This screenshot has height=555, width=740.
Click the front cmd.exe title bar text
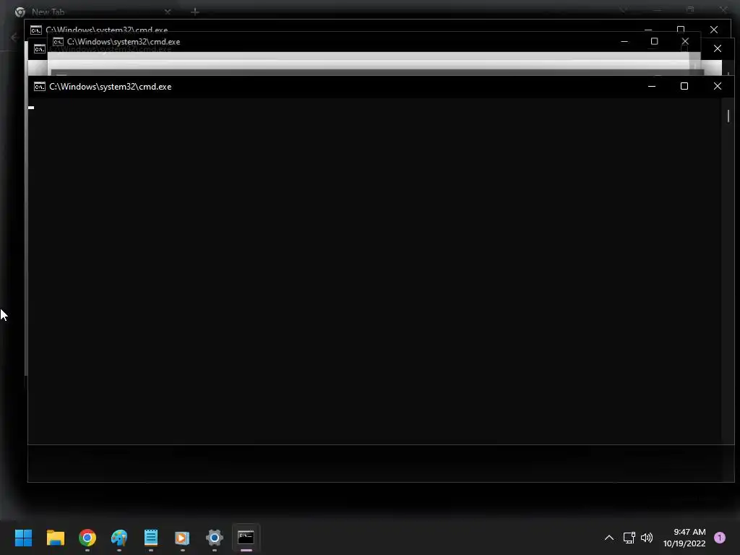point(111,87)
